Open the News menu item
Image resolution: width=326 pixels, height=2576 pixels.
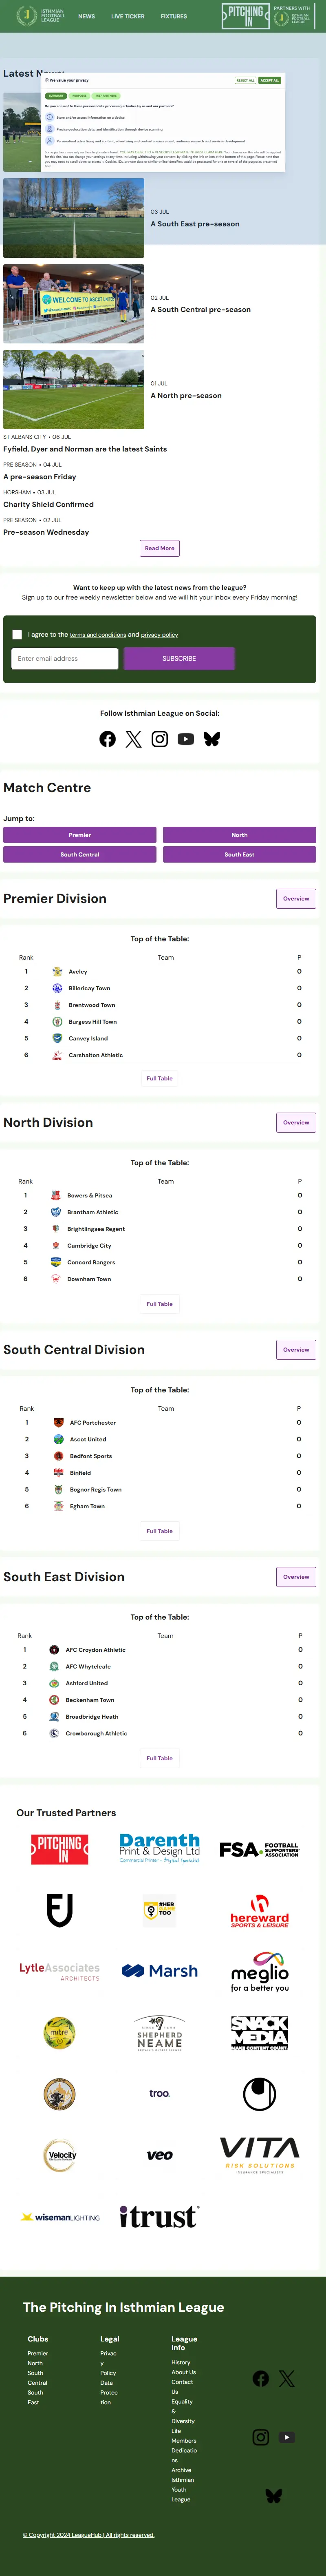click(x=87, y=16)
